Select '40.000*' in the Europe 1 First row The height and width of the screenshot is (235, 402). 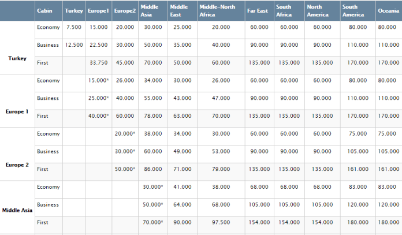click(x=98, y=116)
